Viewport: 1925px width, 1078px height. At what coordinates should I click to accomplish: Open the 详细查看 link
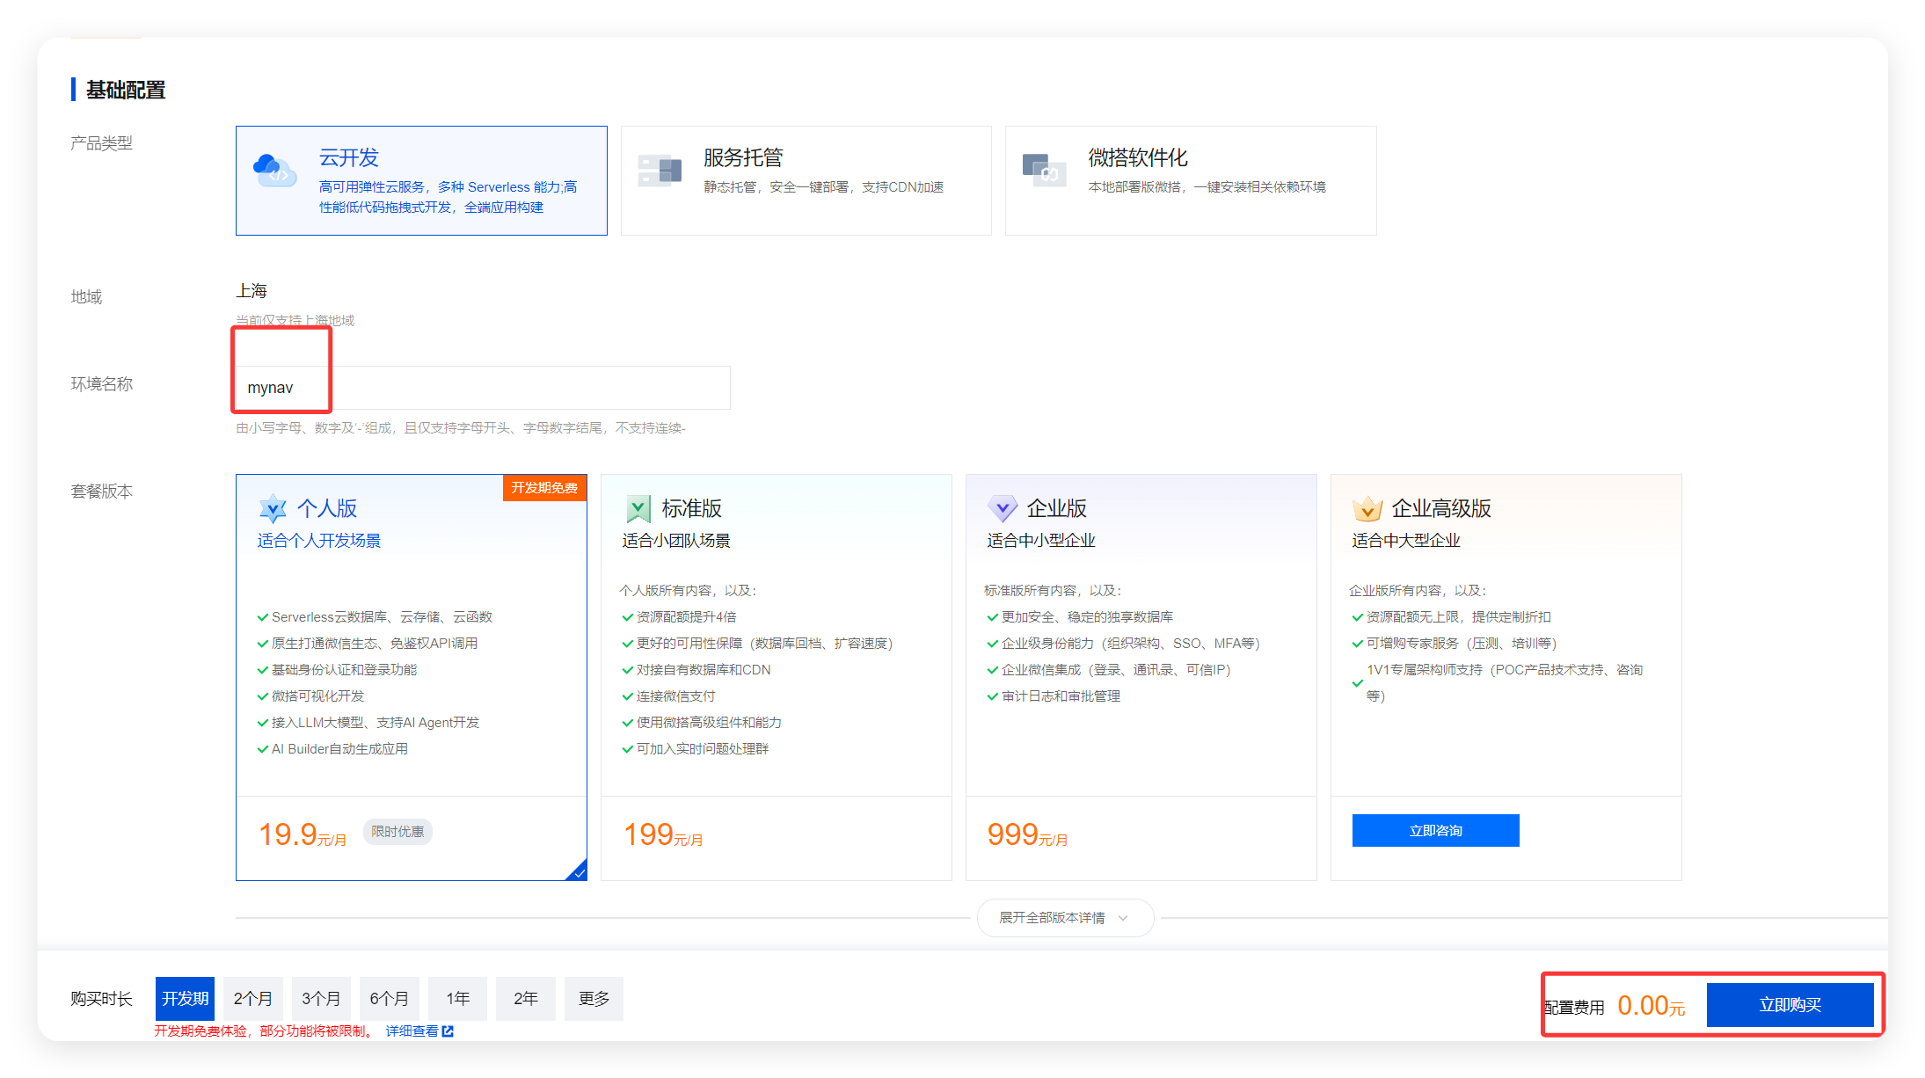click(x=413, y=1031)
